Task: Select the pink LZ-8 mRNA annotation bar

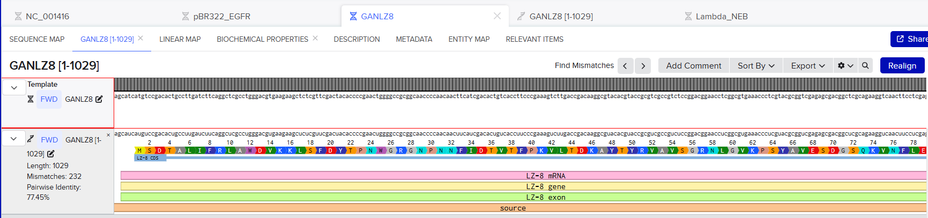Action: 523,176
